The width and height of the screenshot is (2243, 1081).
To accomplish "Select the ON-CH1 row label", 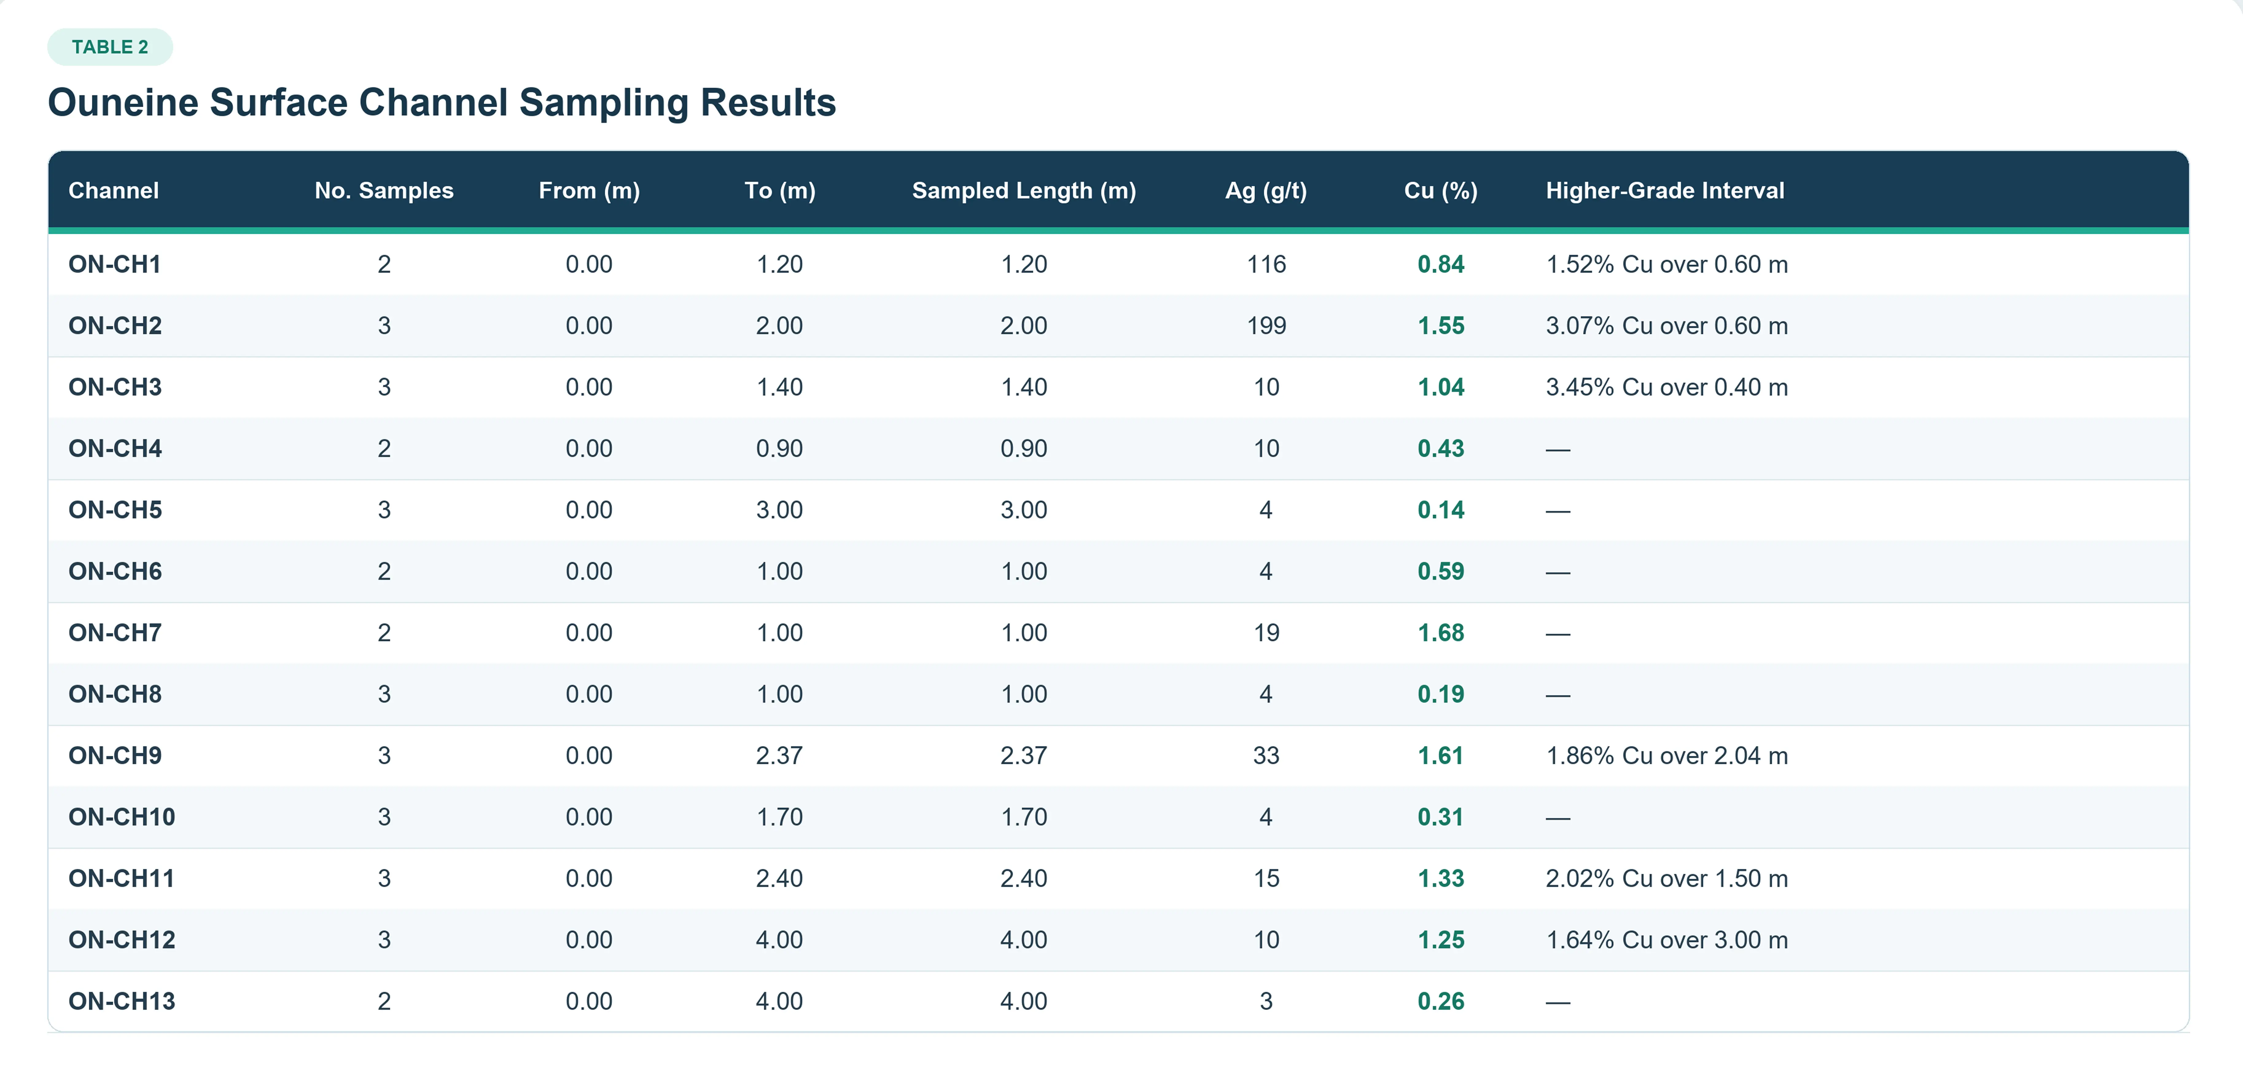I will coord(115,265).
